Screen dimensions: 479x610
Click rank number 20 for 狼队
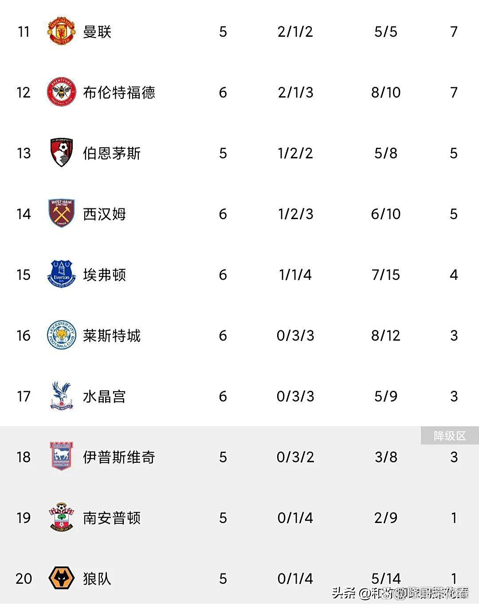tap(24, 579)
